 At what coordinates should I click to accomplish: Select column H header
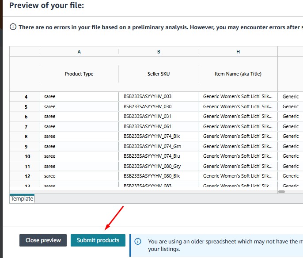(x=238, y=52)
